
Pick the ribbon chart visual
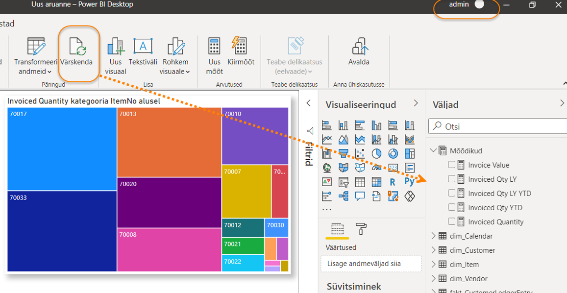point(410,139)
